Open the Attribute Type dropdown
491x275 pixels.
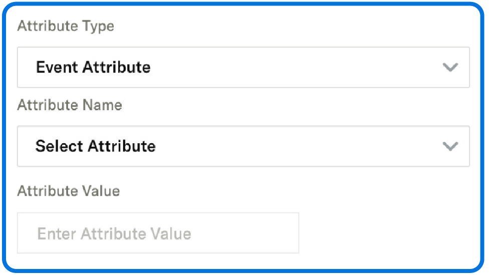[x=243, y=68]
